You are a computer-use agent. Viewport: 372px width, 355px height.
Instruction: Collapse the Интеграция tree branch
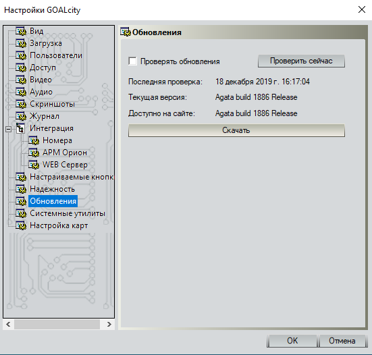[x=9, y=129]
